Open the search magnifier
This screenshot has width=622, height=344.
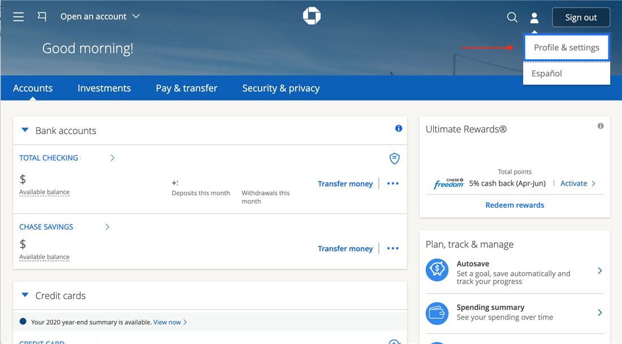(512, 17)
